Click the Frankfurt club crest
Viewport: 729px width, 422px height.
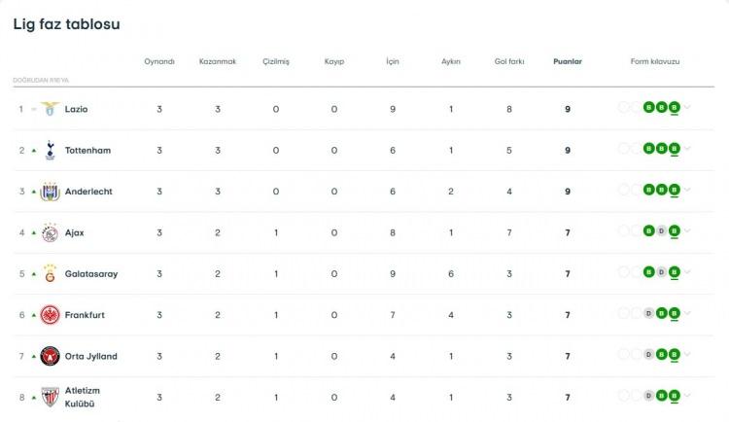point(50,315)
